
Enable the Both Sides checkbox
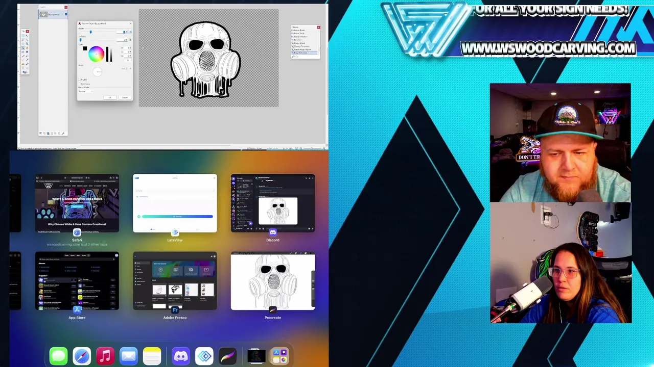coord(80,84)
